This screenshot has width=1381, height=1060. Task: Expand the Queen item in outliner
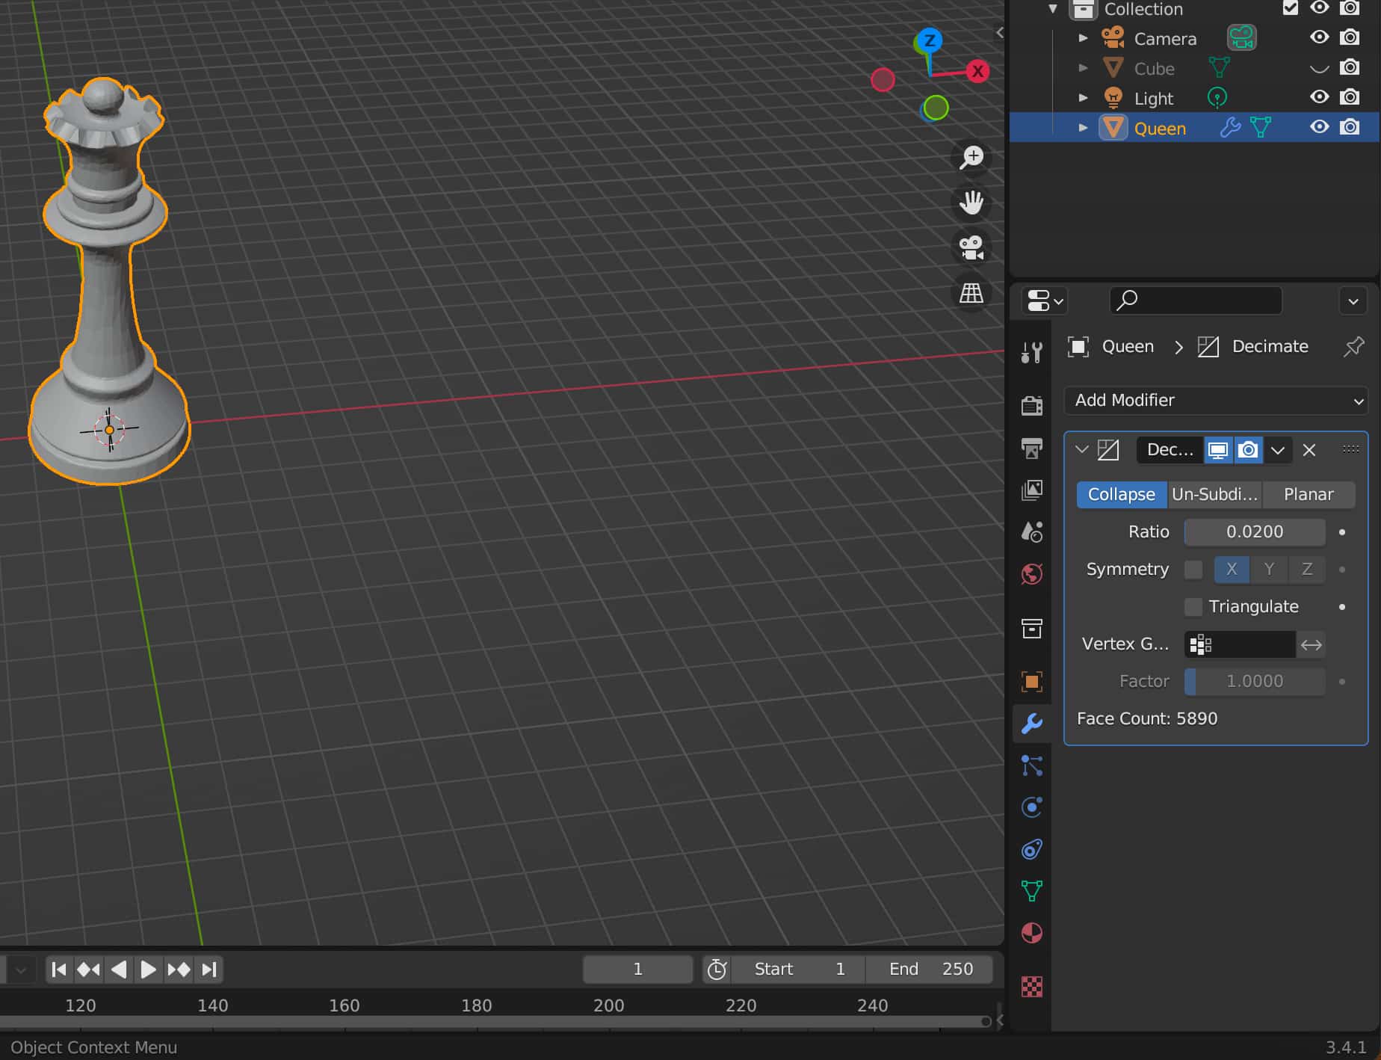click(1083, 128)
